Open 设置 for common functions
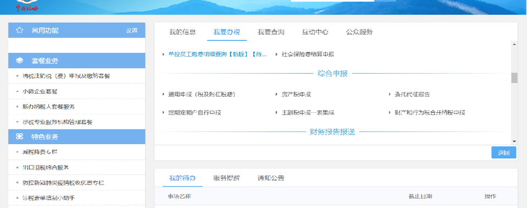This screenshot has width=527, height=208. 132,30
